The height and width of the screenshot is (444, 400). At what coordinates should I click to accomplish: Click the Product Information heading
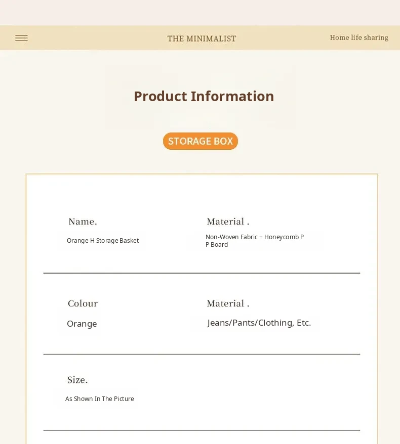coord(204,96)
